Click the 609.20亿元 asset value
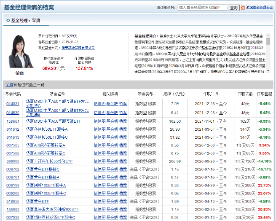The image size is (276, 221). 54,68
